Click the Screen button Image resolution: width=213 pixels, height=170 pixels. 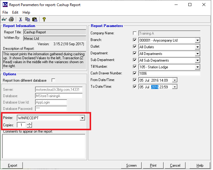131,165
